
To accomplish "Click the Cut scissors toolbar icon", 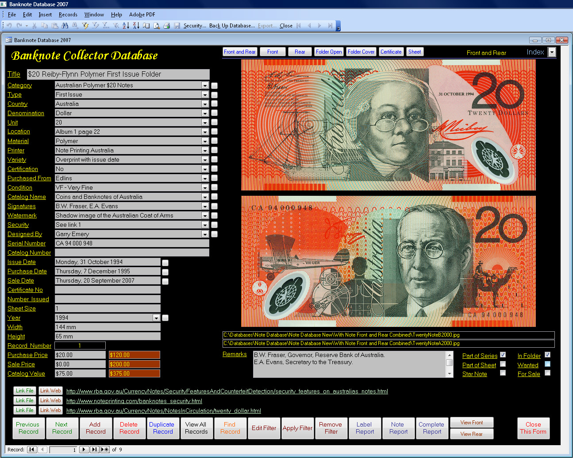I will [x=34, y=26].
